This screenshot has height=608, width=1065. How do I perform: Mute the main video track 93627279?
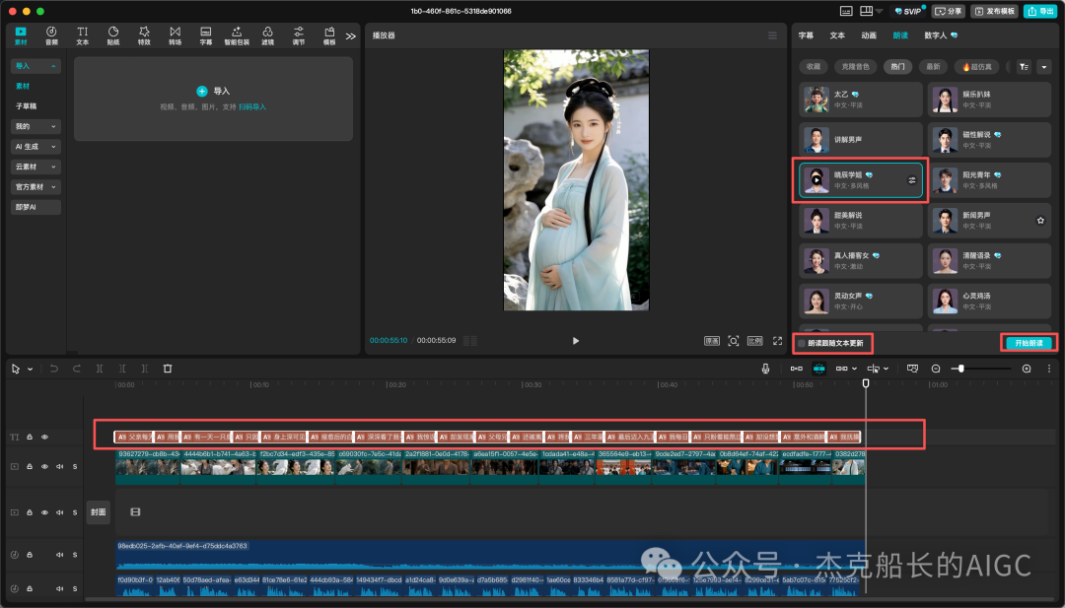pyautogui.click(x=59, y=467)
